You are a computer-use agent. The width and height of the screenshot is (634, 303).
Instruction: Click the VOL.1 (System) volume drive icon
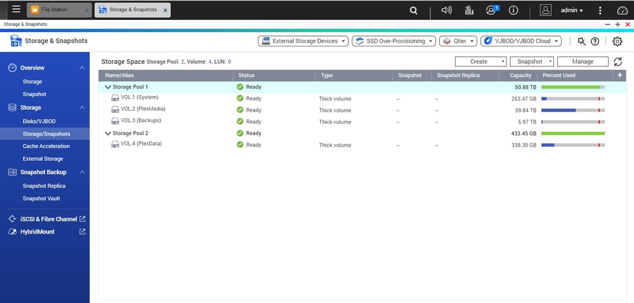[115, 98]
